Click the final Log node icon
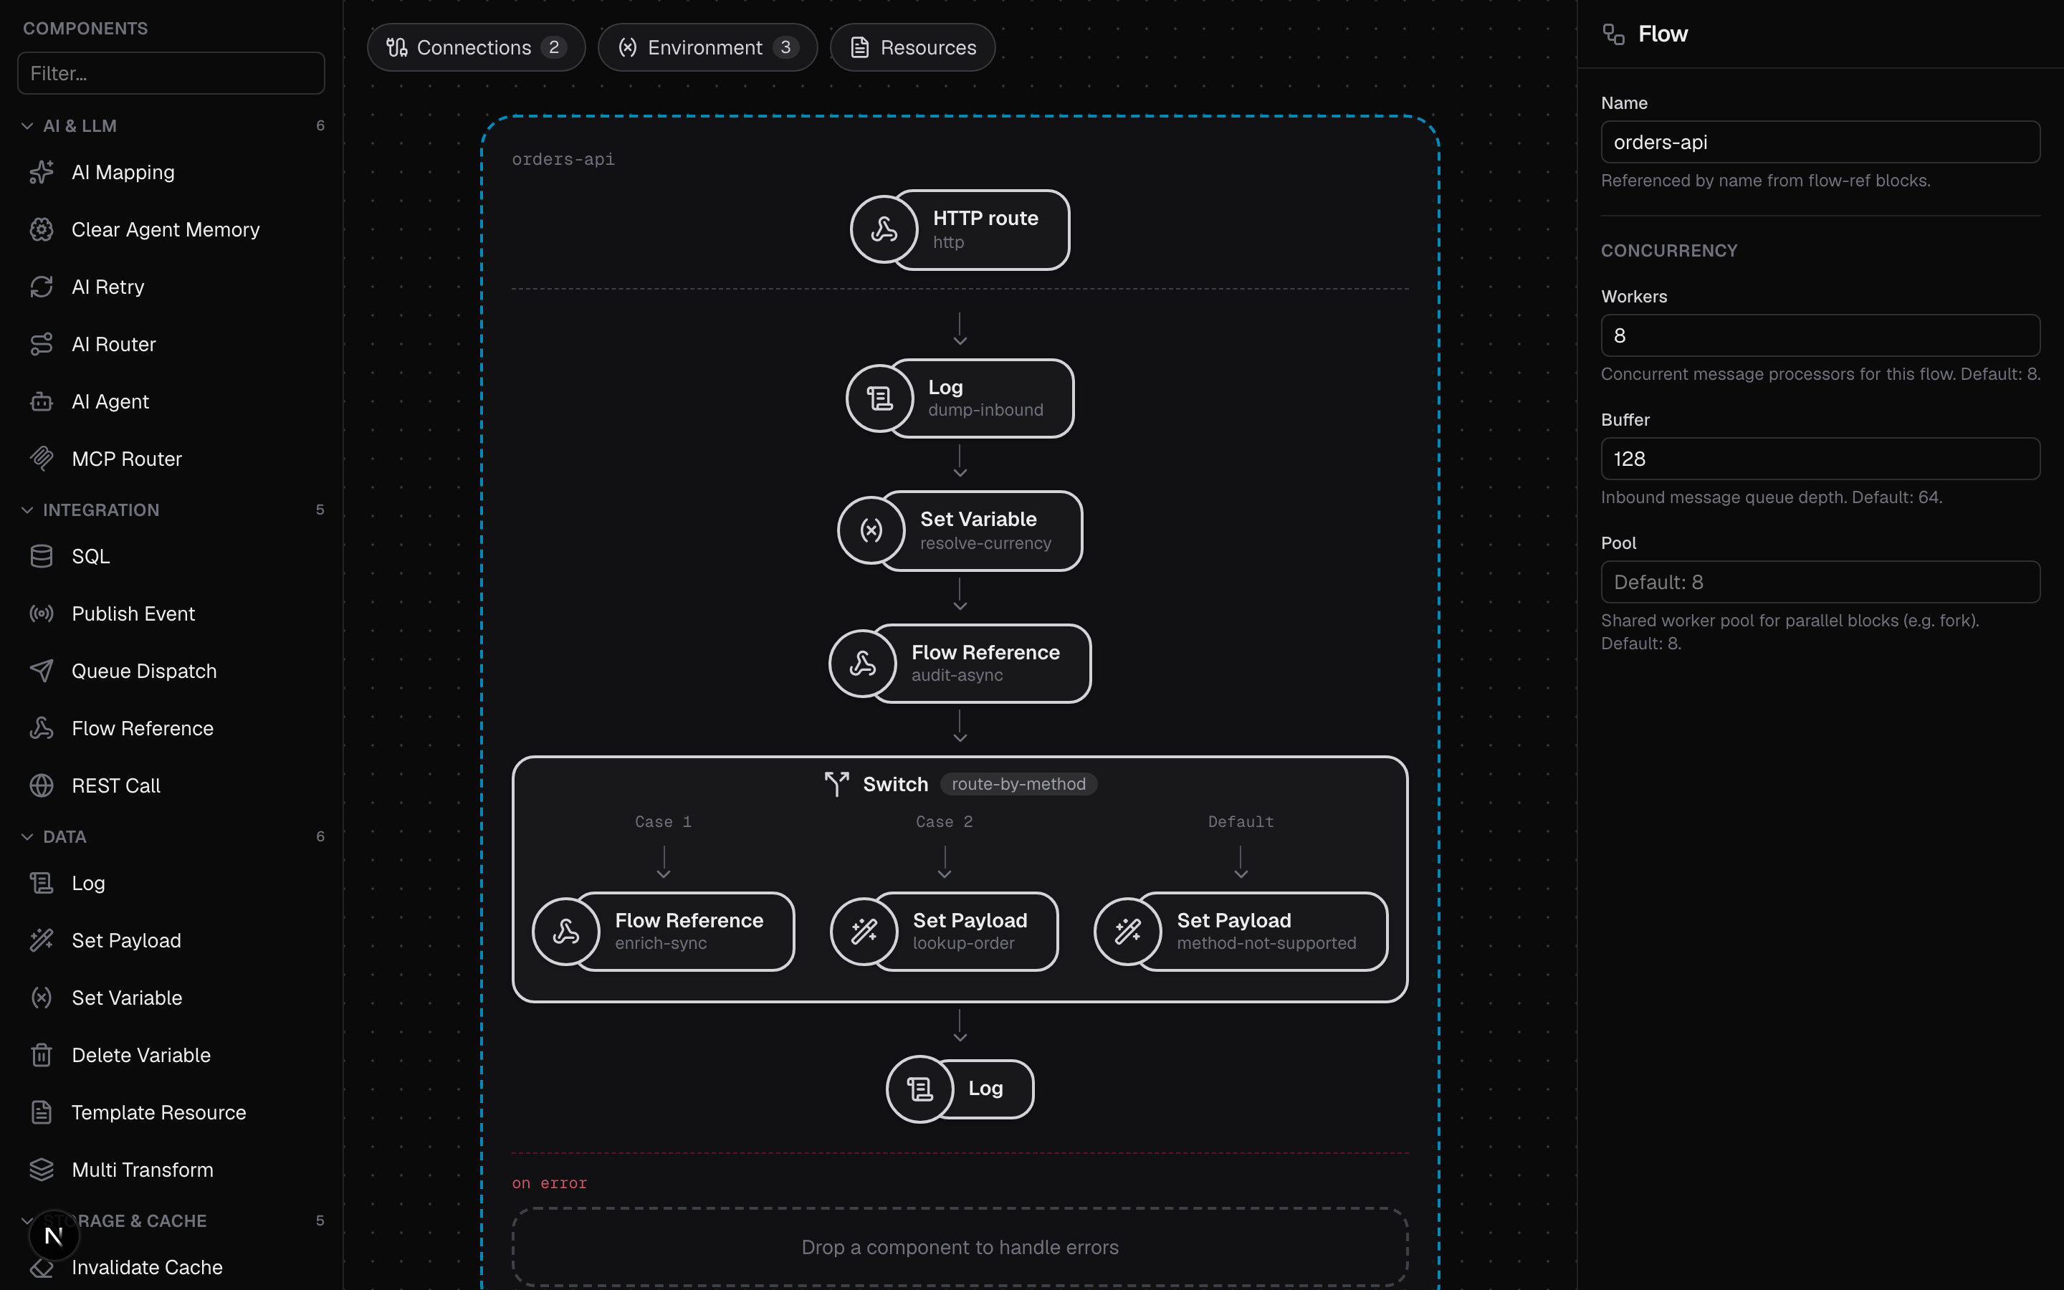 tap(919, 1089)
